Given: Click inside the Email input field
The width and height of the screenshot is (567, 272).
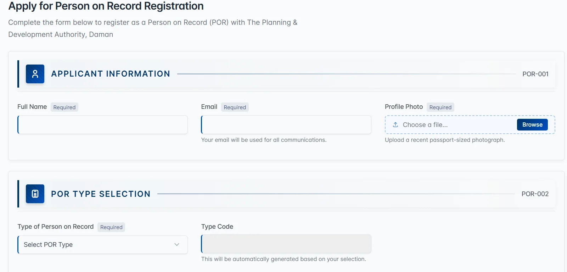Looking at the screenshot, I should click(x=286, y=124).
